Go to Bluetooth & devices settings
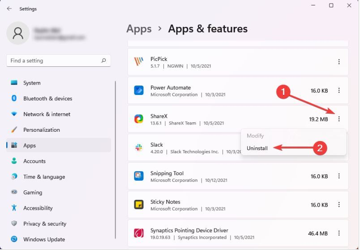360x250 pixels. (x=47, y=99)
